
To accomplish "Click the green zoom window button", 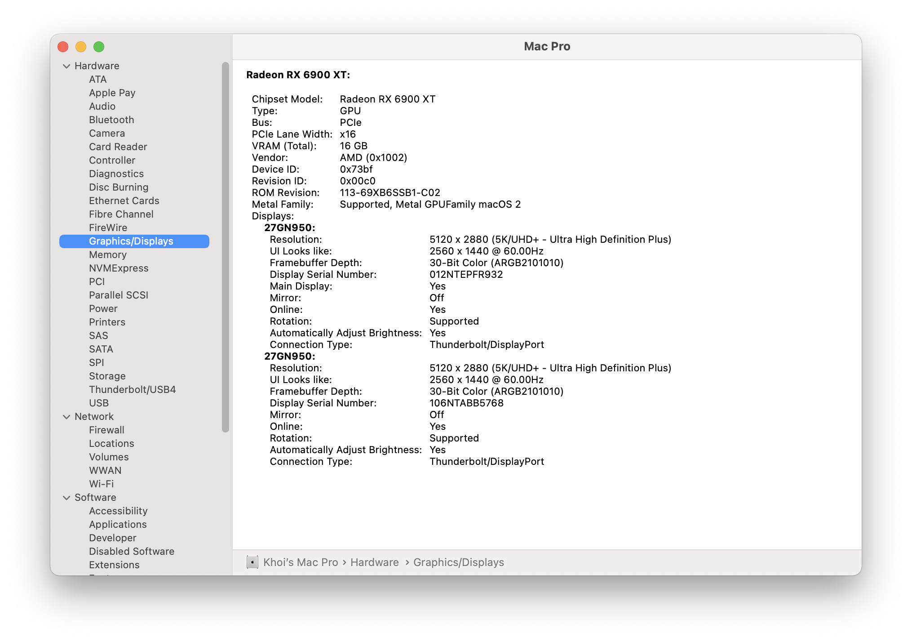I will coord(99,47).
